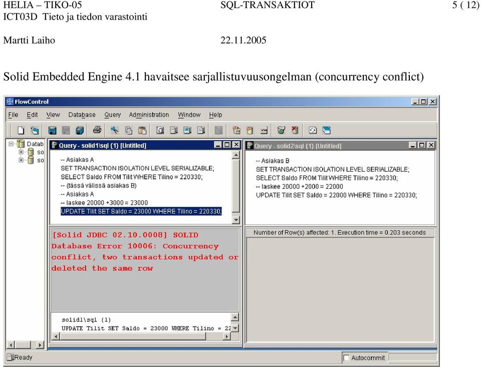481x367 pixels.
Task: Open the Administration menu
Action: pyautogui.click(x=149, y=115)
